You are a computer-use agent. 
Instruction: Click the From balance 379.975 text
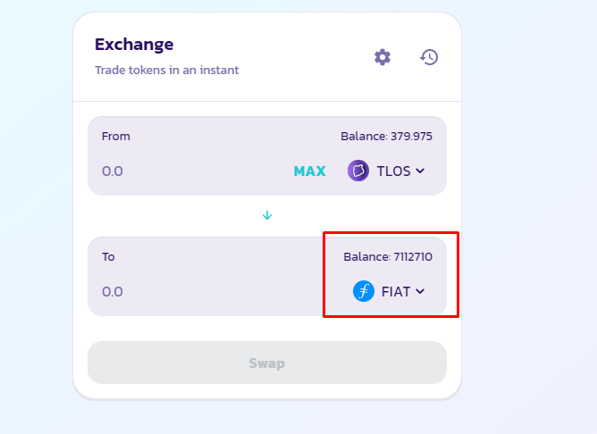coord(386,136)
